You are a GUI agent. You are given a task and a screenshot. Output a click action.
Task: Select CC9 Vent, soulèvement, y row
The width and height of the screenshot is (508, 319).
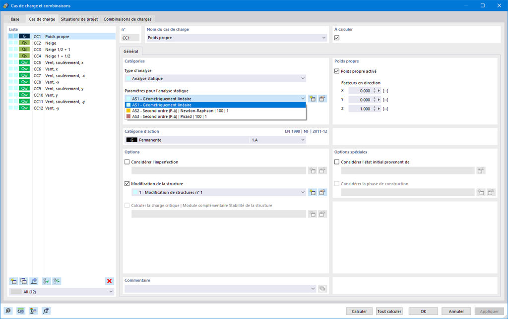tap(62, 89)
